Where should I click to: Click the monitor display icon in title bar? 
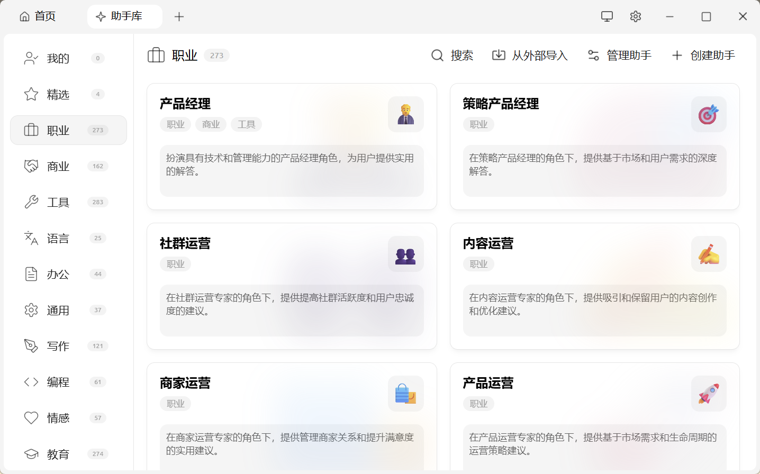tap(607, 16)
